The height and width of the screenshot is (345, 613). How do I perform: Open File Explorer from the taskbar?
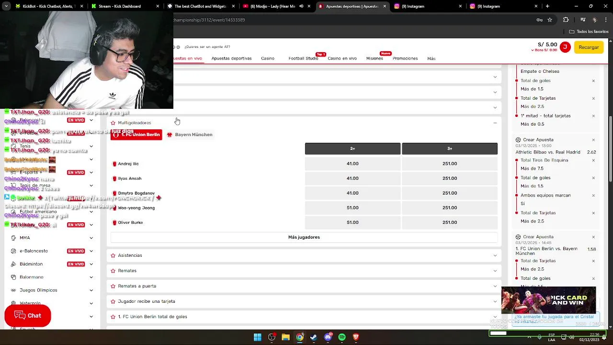(285, 337)
